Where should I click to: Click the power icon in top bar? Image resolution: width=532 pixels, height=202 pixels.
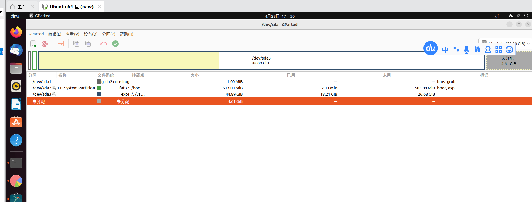(x=526, y=16)
